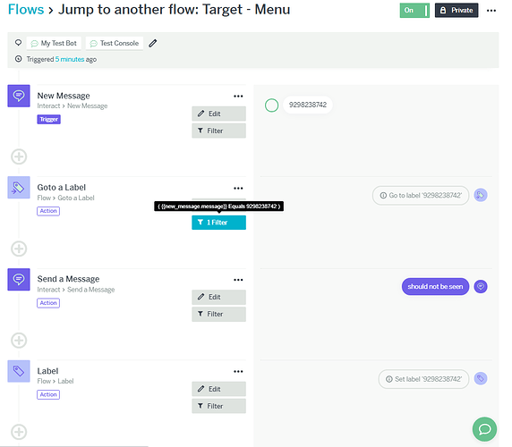Image resolution: width=512 pixels, height=447 pixels.
Task: Switch to the My Test Bot tab
Action: coord(54,43)
